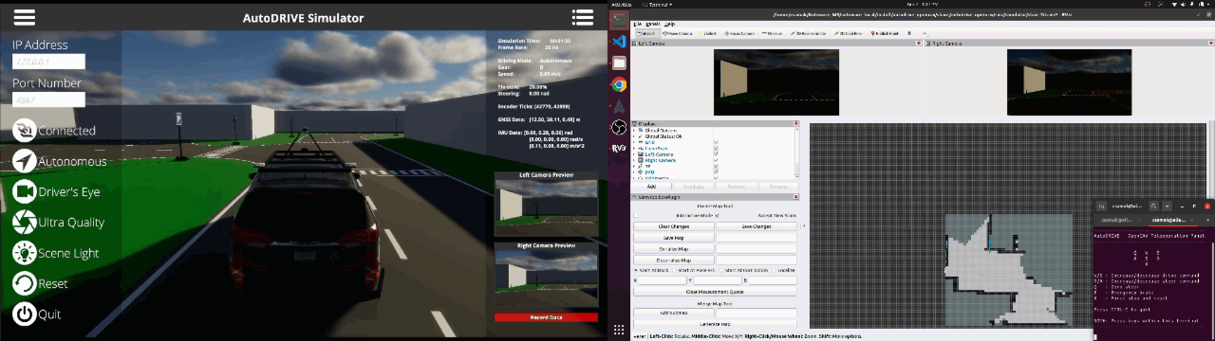Select the Measure tool in RViz
This screenshot has width=1215, height=341.
772,34
